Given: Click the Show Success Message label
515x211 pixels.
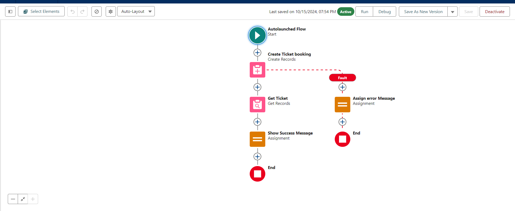Looking at the screenshot, I should 290,133.
